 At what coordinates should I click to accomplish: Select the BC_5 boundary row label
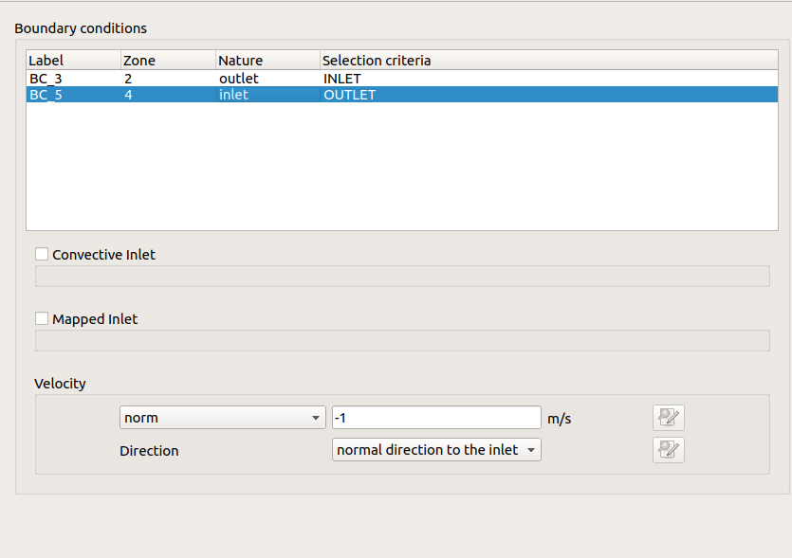[x=46, y=95]
